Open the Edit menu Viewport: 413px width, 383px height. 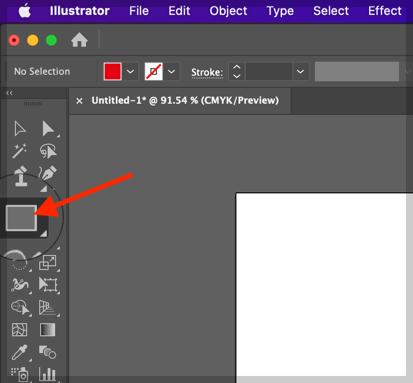pos(179,11)
